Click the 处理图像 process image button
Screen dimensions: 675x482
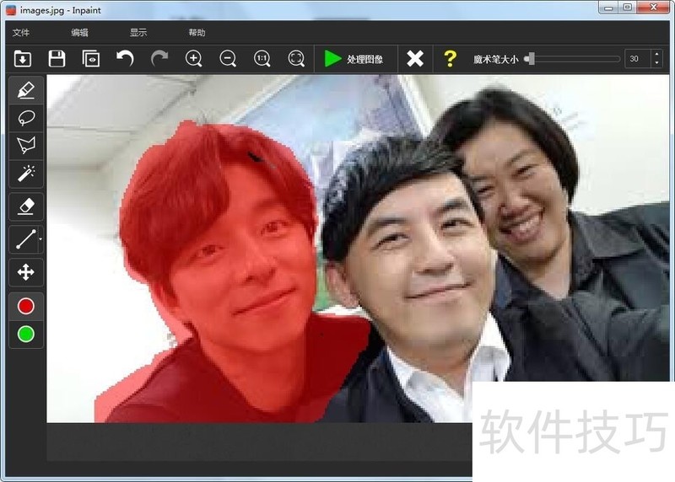point(354,59)
